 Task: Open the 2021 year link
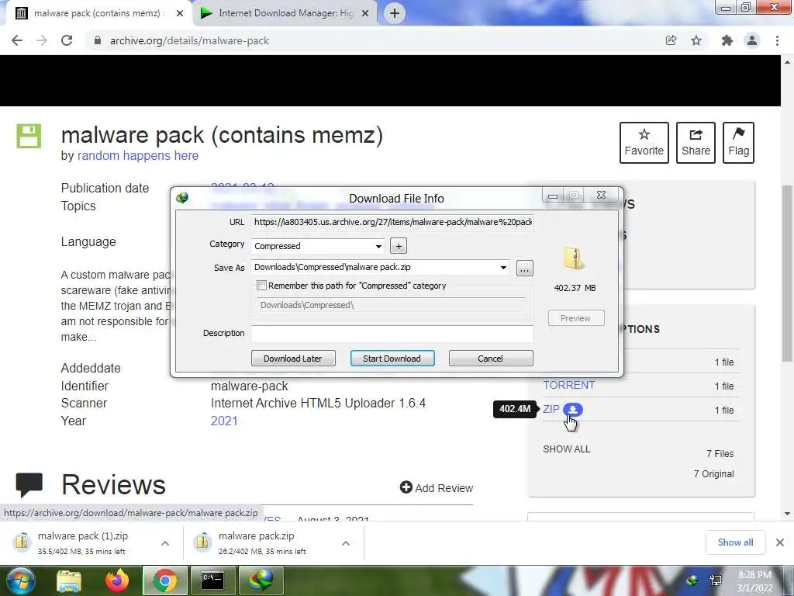click(x=224, y=421)
